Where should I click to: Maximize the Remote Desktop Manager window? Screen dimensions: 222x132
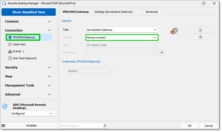pyautogui.click(x=204, y=3)
